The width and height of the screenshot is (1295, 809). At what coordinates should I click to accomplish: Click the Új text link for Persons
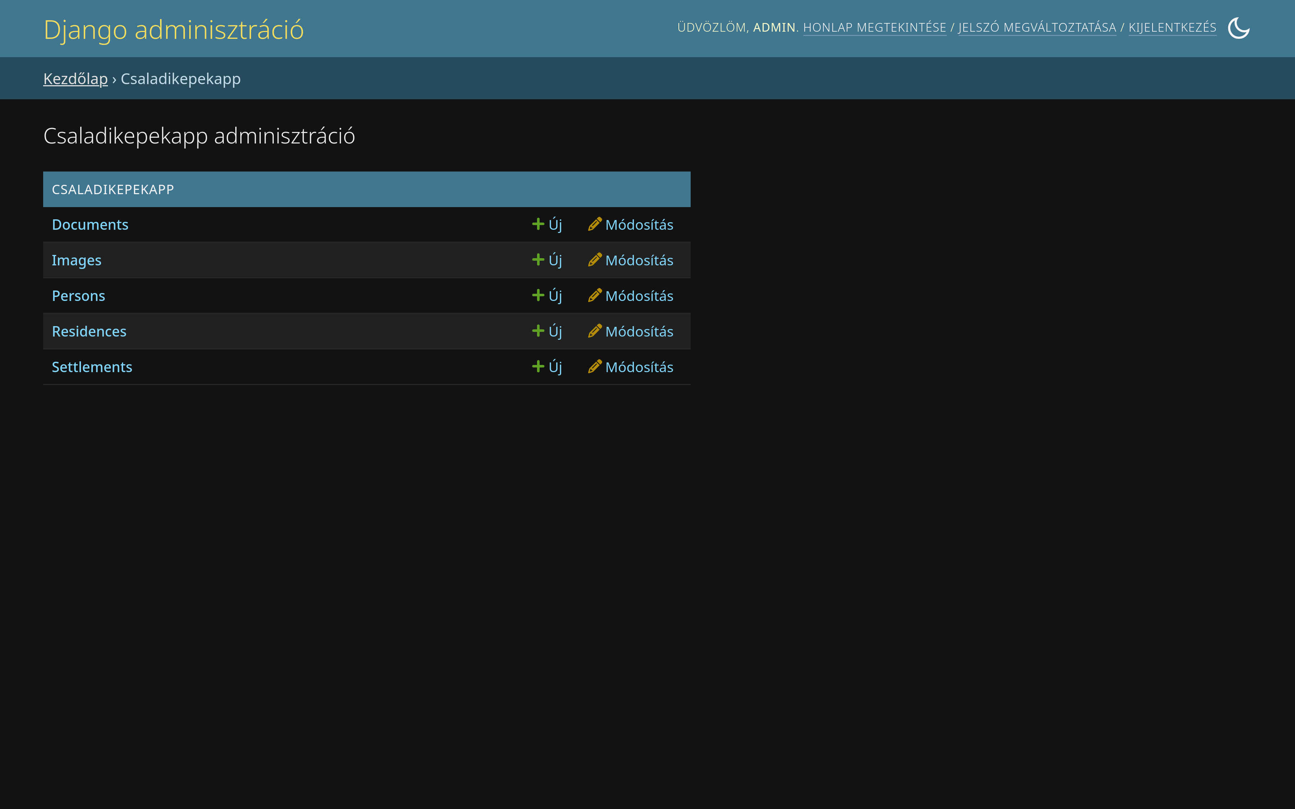coord(555,296)
